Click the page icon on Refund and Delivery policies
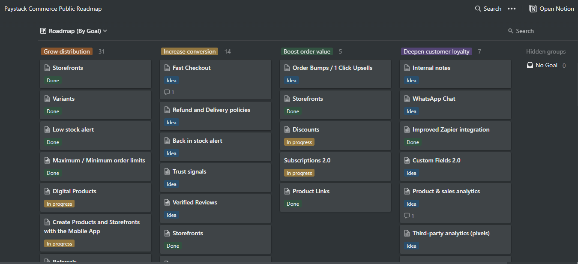The width and height of the screenshot is (578, 264). click(167, 110)
